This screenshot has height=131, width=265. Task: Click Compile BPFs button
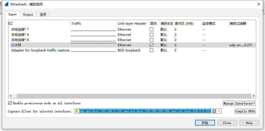[245, 111]
